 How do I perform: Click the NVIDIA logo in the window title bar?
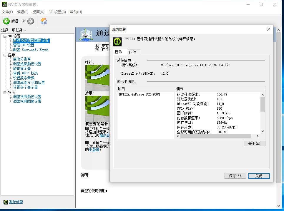(4, 4)
